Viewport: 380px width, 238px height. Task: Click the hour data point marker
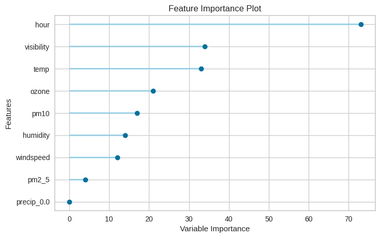tap(361, 24)
